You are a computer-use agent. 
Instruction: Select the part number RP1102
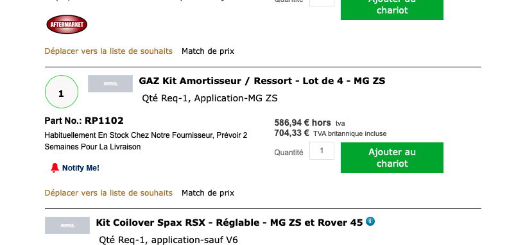point(104,121)
